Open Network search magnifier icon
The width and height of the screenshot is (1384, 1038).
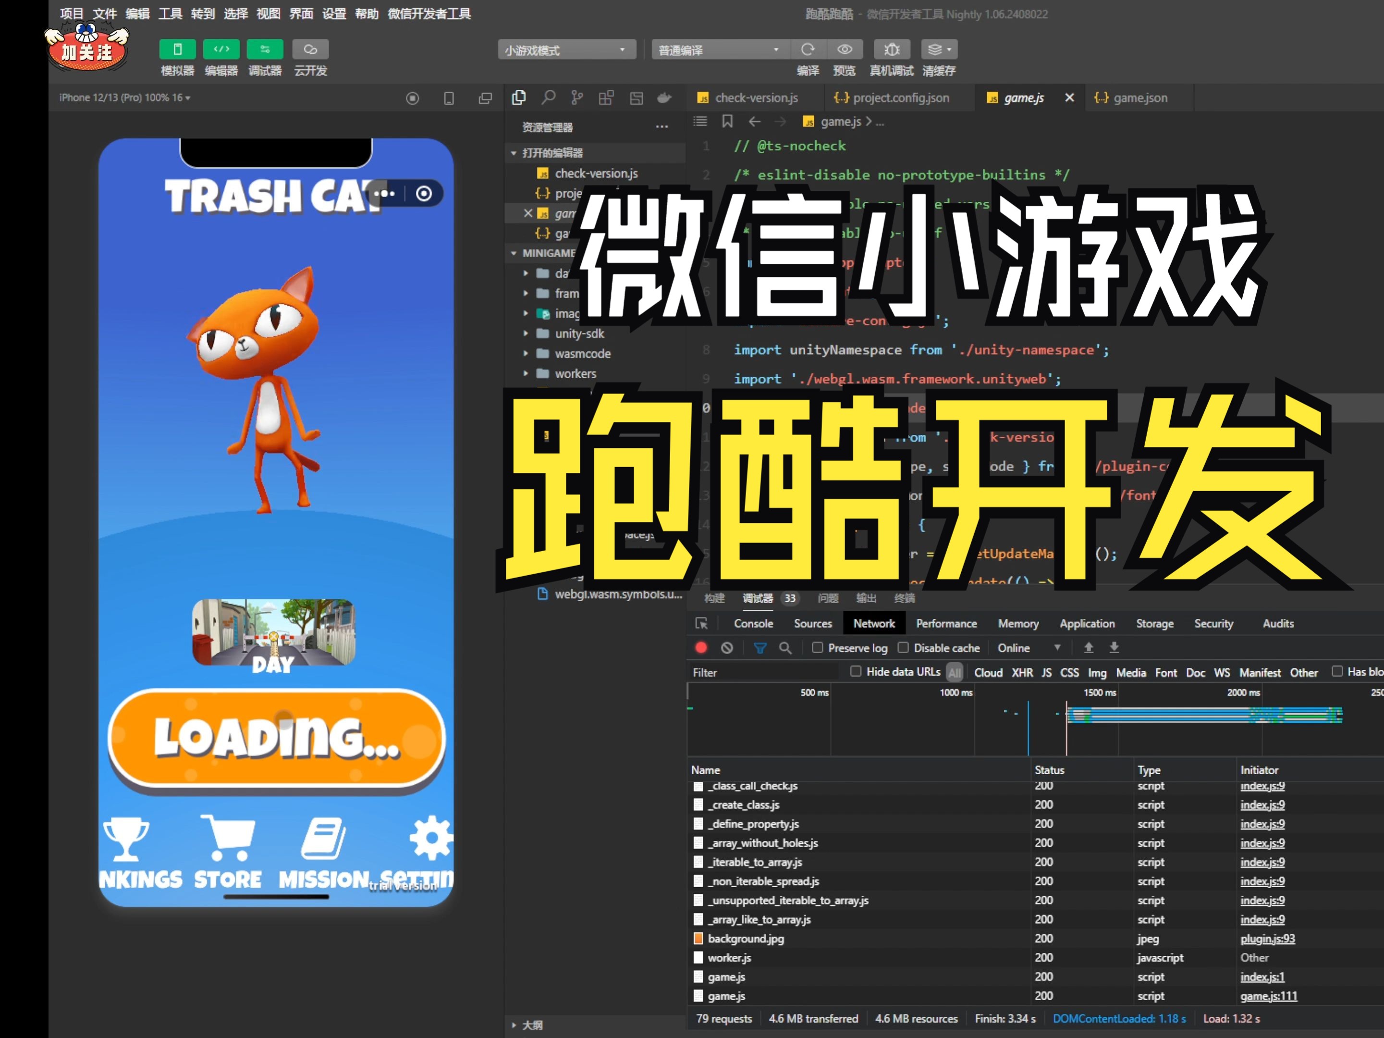click(x=785, y=648)
